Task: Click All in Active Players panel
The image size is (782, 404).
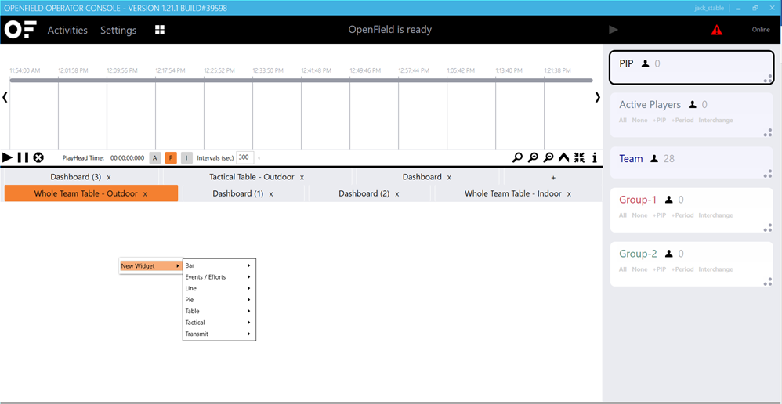Action: 623,120
